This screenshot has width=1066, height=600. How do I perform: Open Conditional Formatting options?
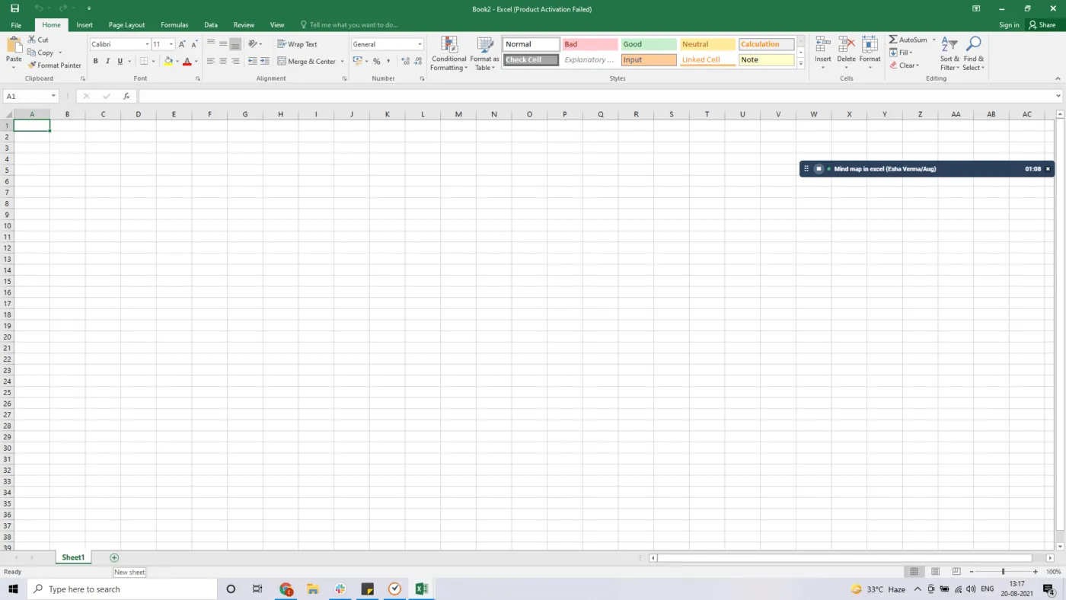(448, 53)
